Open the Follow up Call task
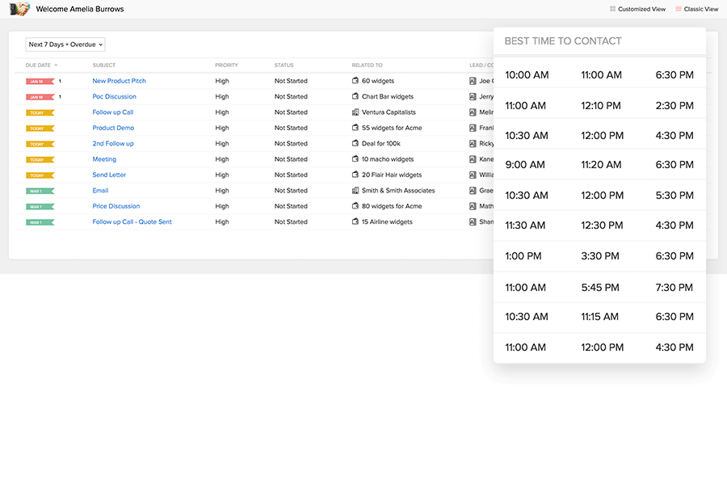 click(x=112, y=112)
